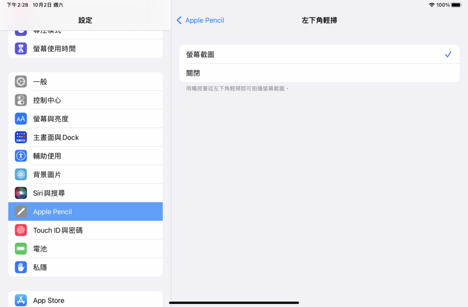Tap the blue checkmark beside 螢幕截圖
The width and height of the screenshot is (468, 307).
coord(448,54)
